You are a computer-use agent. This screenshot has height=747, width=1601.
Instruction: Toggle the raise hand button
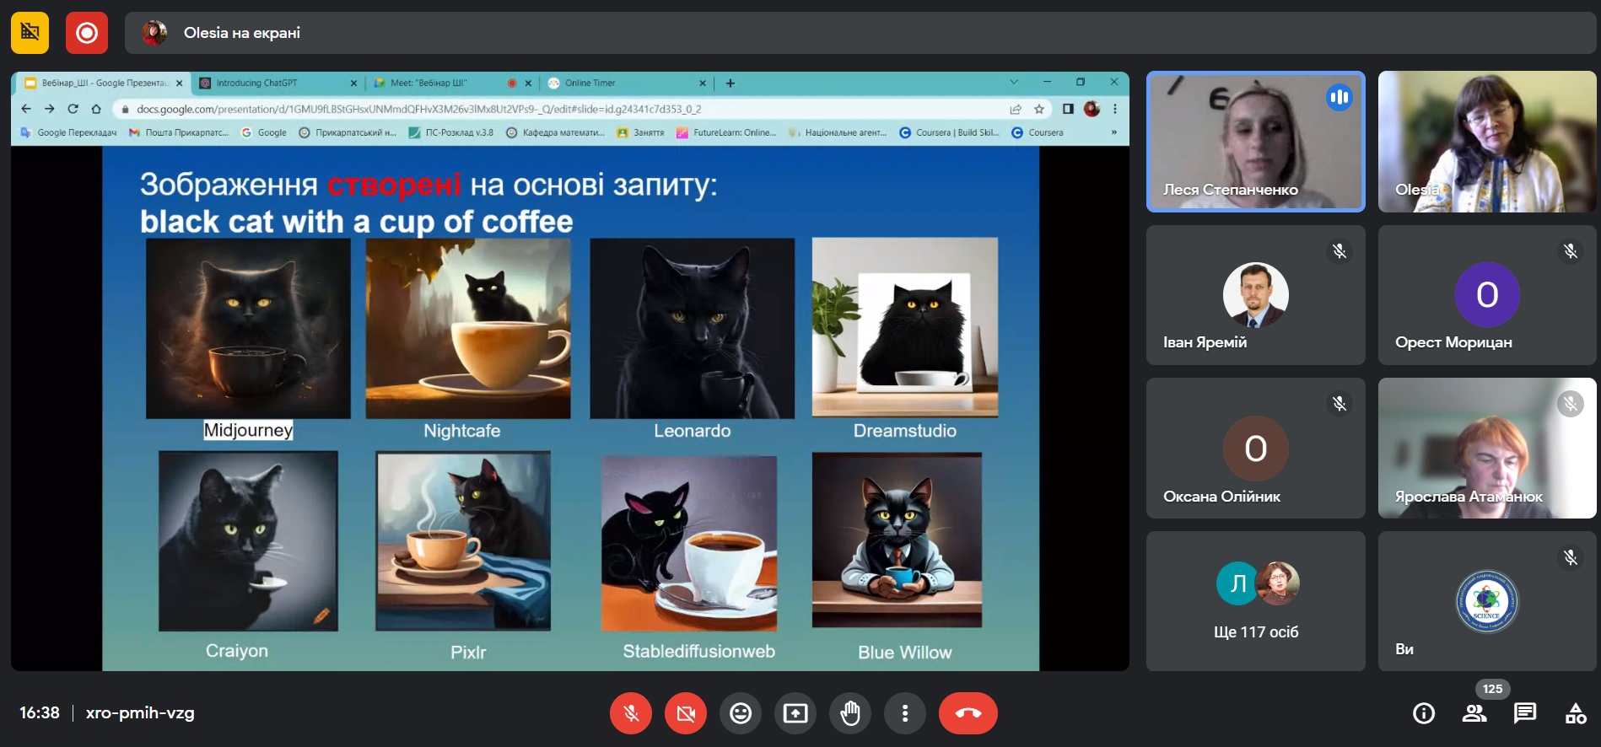tap(849, 713)
